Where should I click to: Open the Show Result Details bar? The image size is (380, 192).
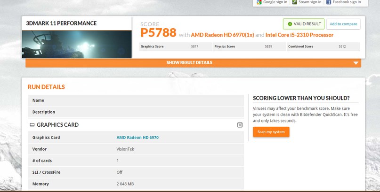tap(193, 63)
